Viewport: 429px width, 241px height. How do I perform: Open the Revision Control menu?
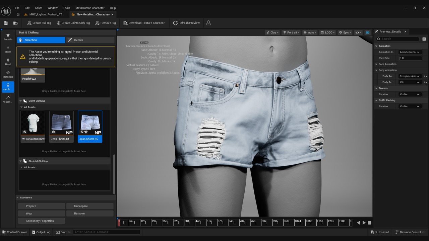pos(410,232)
